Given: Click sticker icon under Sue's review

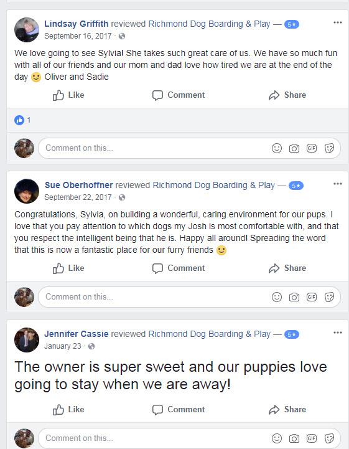Looking at the screenshot, I should click(x=329, y=297).
